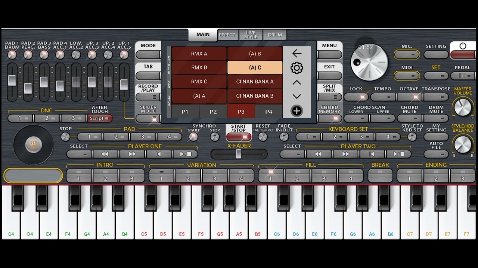Switch to the EFFECT tab
478x268 pixels.
[227, 35]
